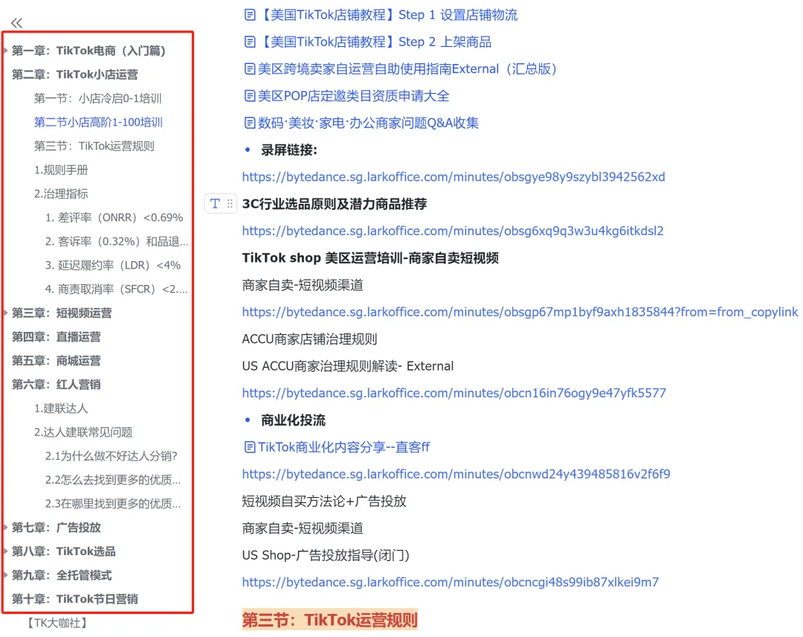Screen dimensions: 803x637
Task: Jump to 商责取消率（SFCR）entry
Action: click(116, 289)
